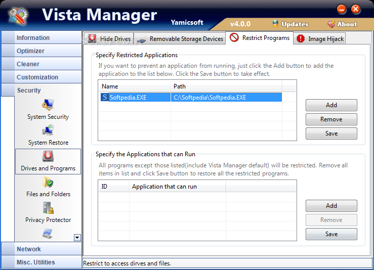The width and height of the screenshot is (374, 270).
Task: Click the Vista Manager logo icon
Action: (18, 16)
